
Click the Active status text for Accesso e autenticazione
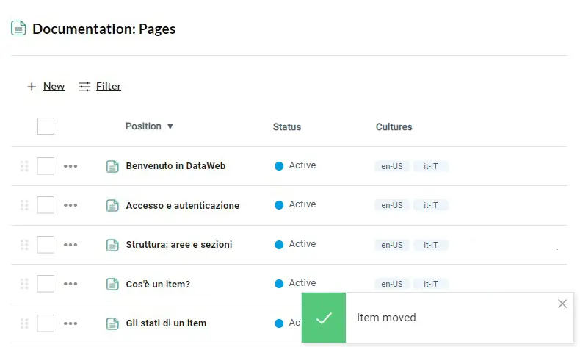(302, 204)
